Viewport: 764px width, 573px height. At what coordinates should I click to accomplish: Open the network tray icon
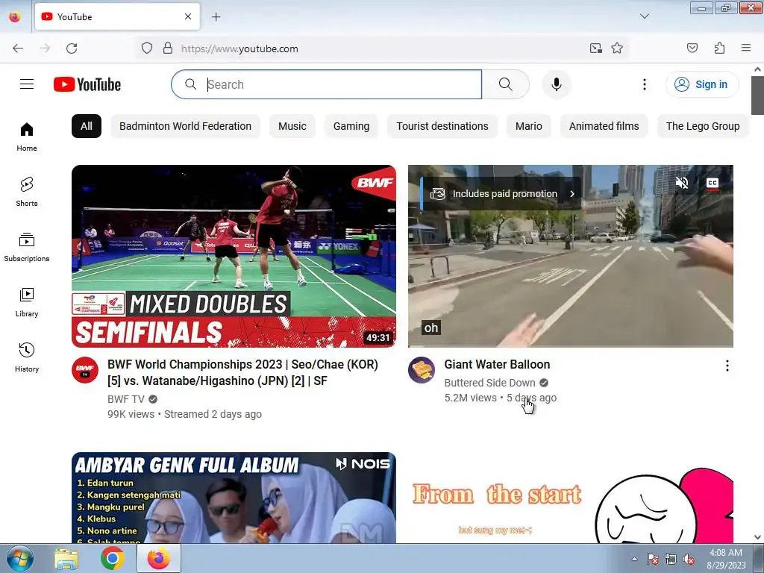(671, 560)
